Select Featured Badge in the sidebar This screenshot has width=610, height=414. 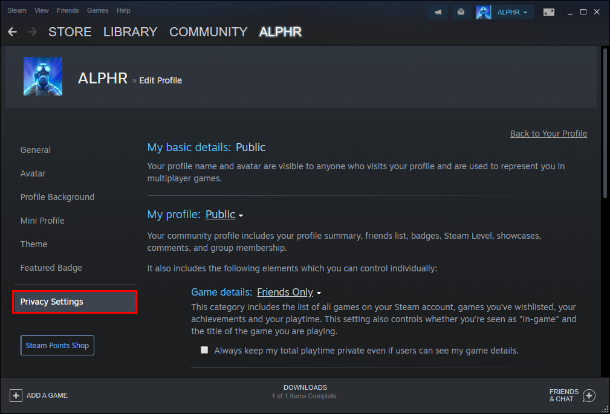coord(51,268)
